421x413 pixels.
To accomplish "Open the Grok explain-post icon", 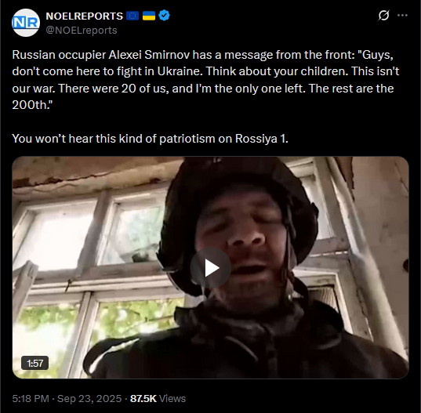I will click(383, 16).
